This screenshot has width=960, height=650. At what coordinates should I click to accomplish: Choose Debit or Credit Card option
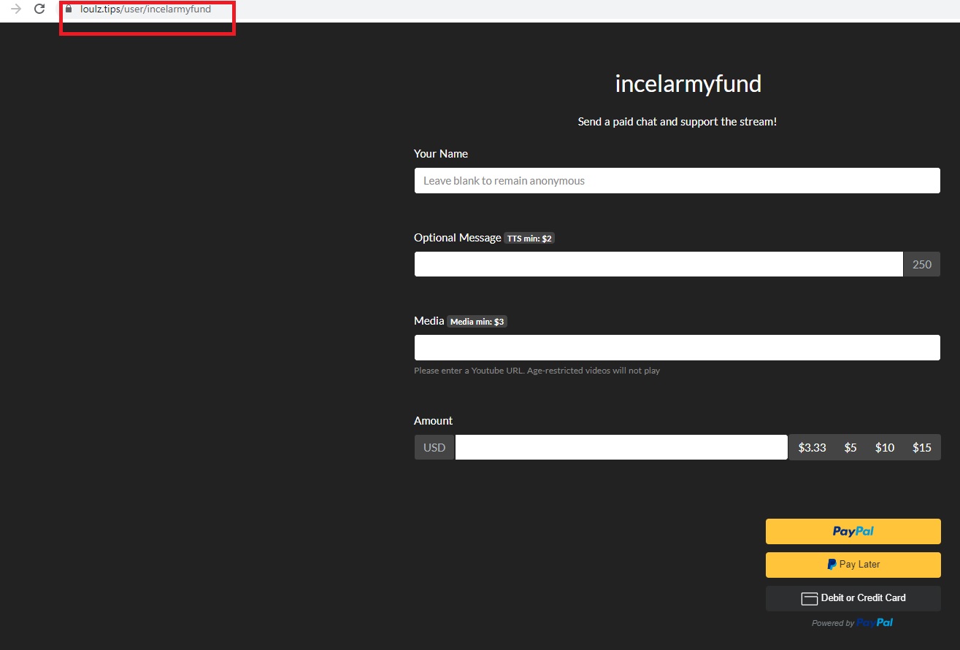point(853,598)
